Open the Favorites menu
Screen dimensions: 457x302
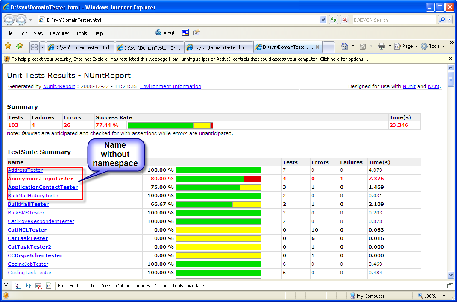(59, 33)
